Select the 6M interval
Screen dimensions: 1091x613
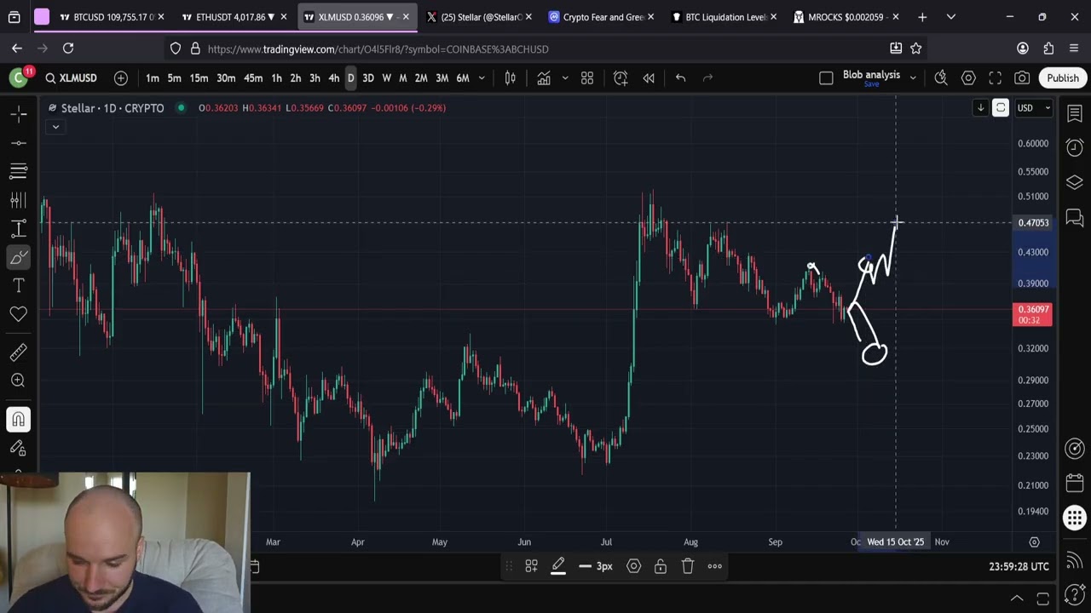[x=463, y=78]
